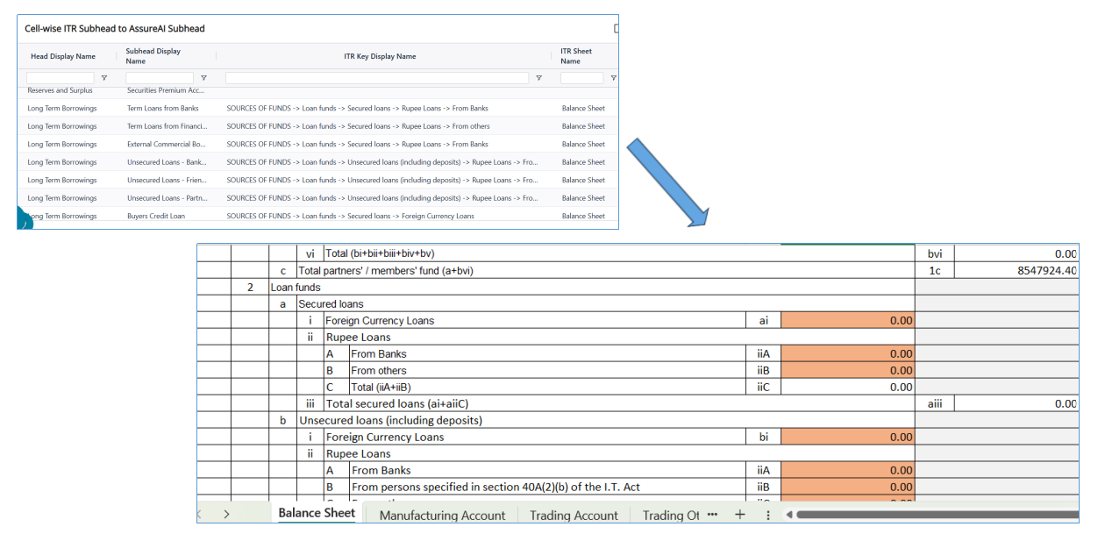This screenshot has height=534, width=1098.
Task: Sort by ITR Sheet Name column header
Action: coord(576,56)
